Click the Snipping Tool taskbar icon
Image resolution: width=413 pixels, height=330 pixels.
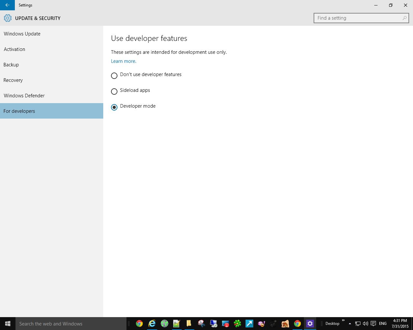(201, 324)
